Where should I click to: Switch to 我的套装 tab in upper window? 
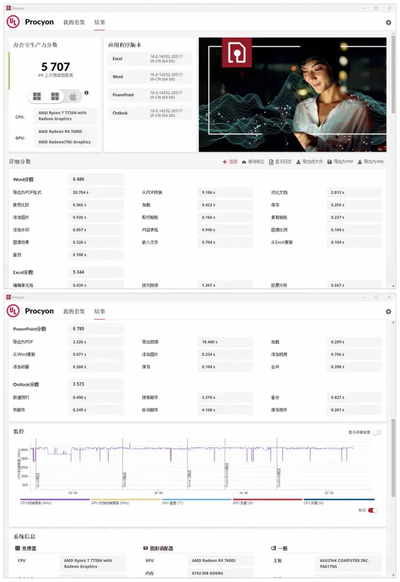pyautogui.click(x=75, y=22)
